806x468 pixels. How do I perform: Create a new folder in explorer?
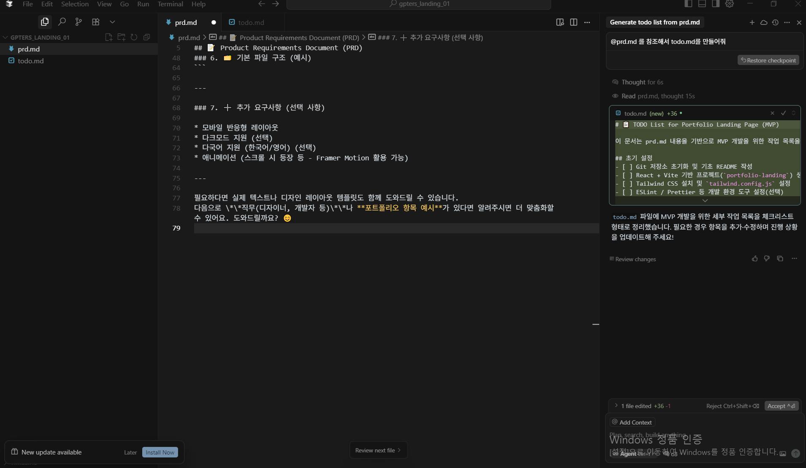pyautogui.click(x=122, y=37)
